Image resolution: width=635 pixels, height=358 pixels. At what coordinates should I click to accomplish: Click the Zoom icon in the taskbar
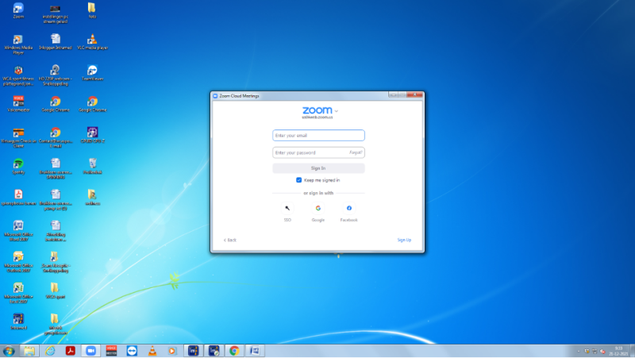(90, 350)
